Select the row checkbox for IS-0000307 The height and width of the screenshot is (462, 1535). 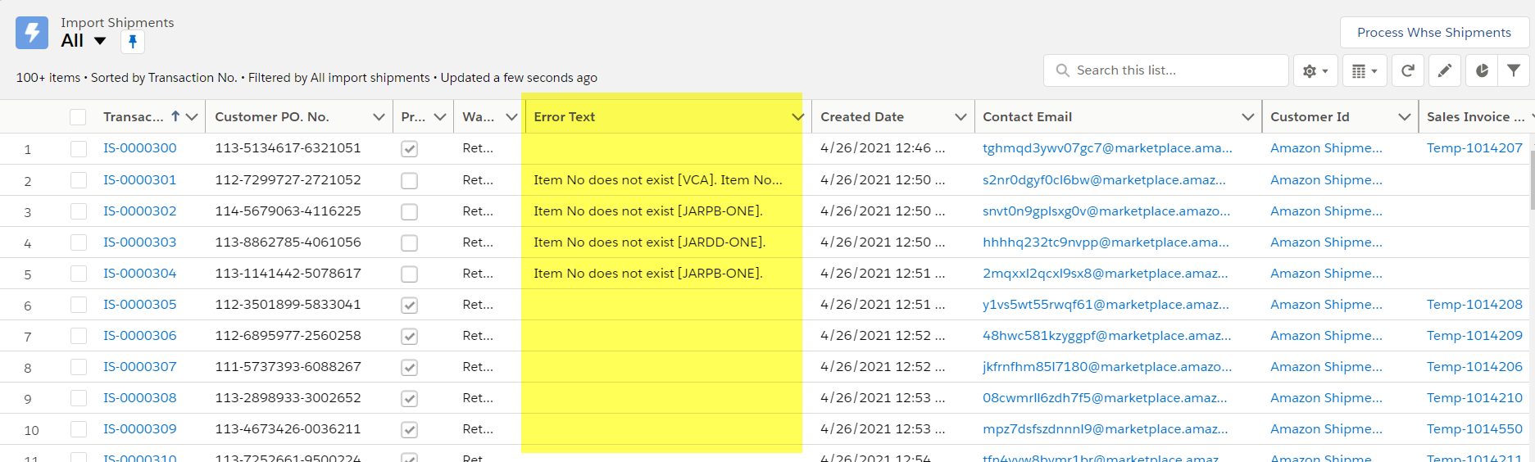pyautogui.click(x=79, y=367)
